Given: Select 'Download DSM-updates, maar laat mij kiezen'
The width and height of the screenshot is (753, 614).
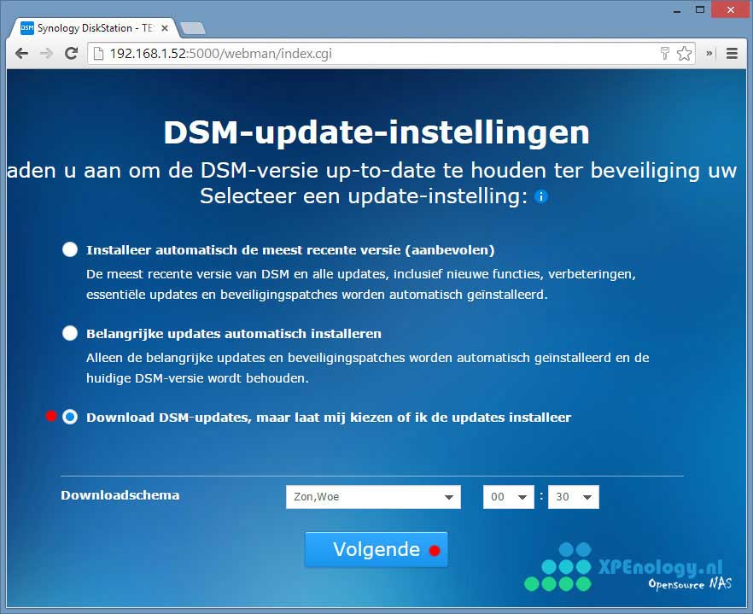Looking at the screenshot, I should (x=70, y=417).
